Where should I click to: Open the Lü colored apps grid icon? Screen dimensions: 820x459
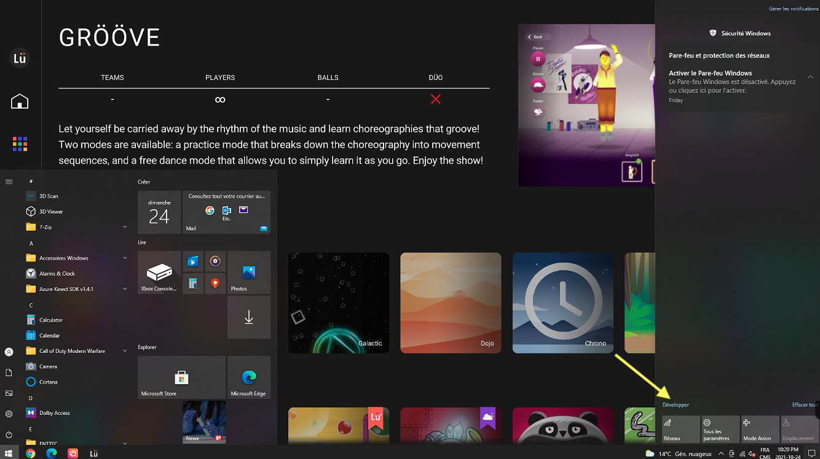coord(20,144)
